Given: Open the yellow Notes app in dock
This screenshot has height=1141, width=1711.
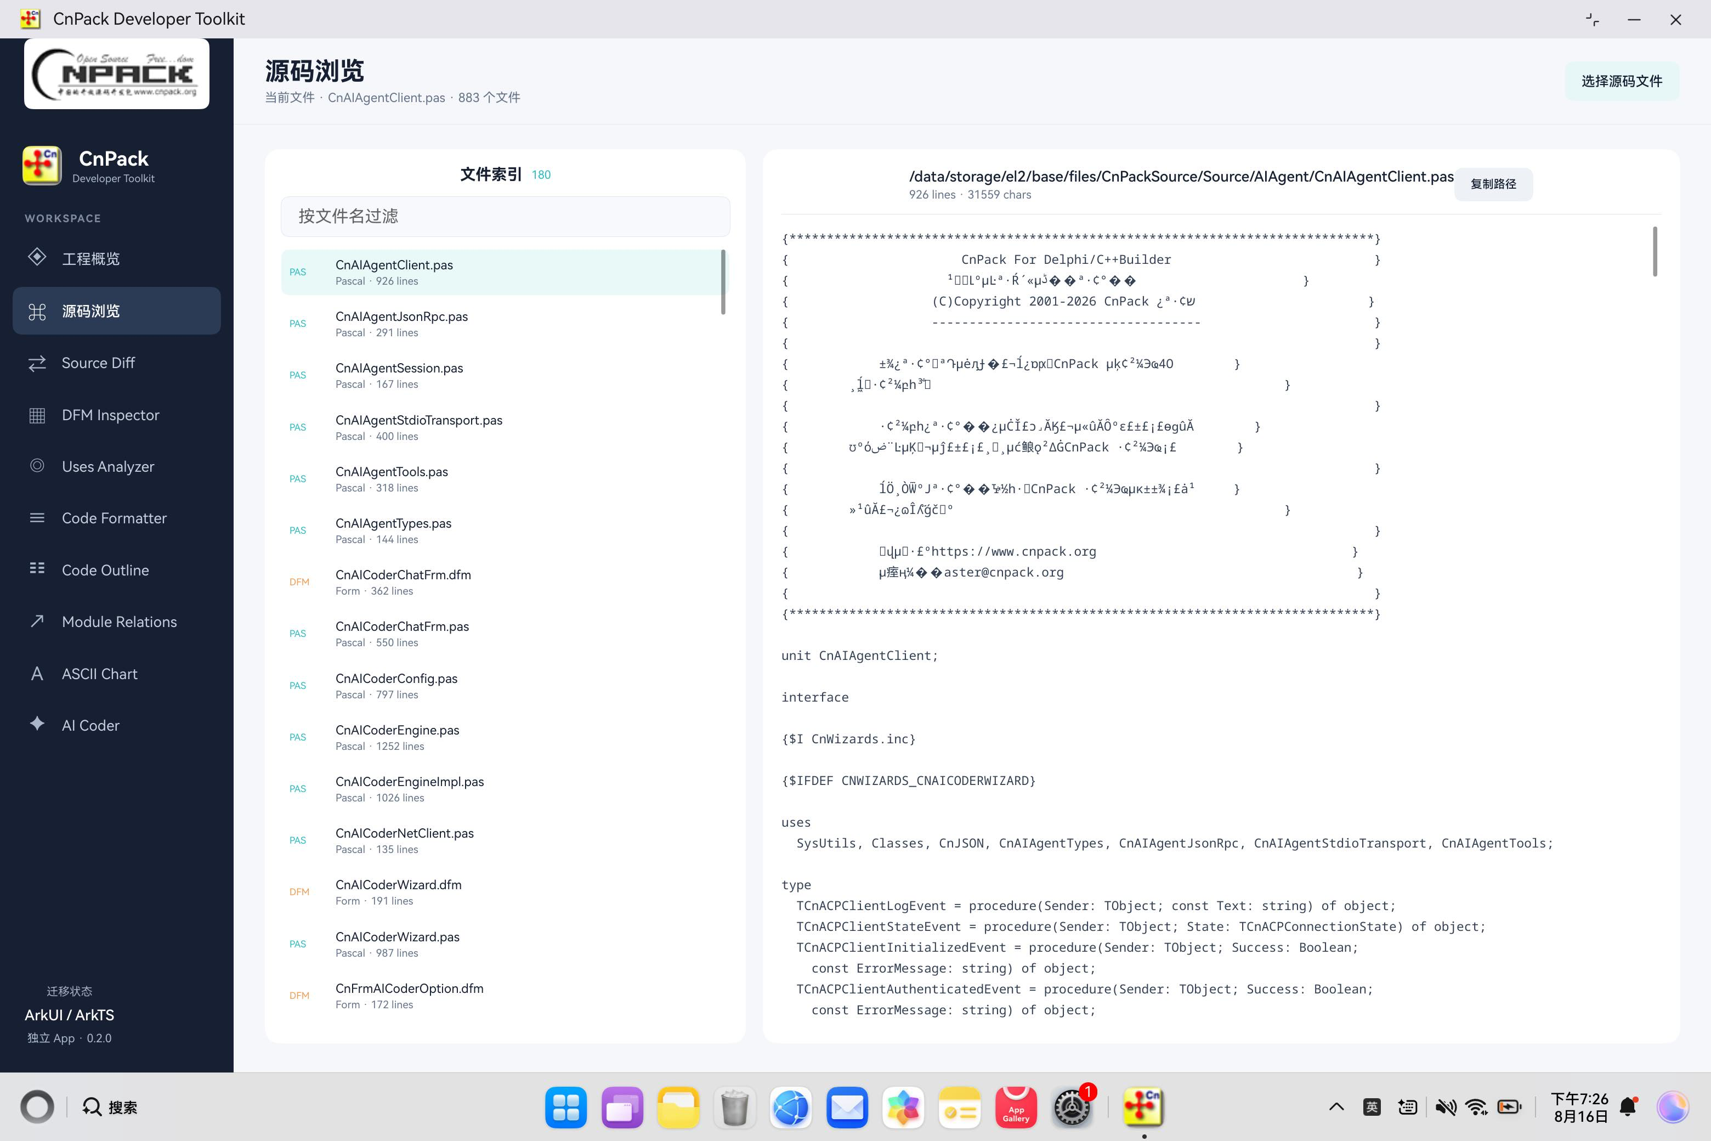Looking at the screenshot, I should (x=960, y=1108).
